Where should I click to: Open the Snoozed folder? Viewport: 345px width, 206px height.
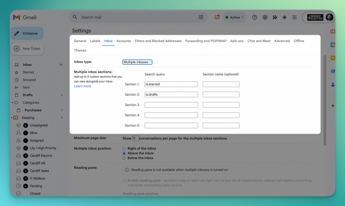click(x=29, y=80)
